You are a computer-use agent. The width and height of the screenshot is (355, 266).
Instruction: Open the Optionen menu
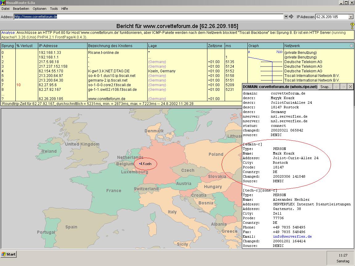[x=39, y=9]
